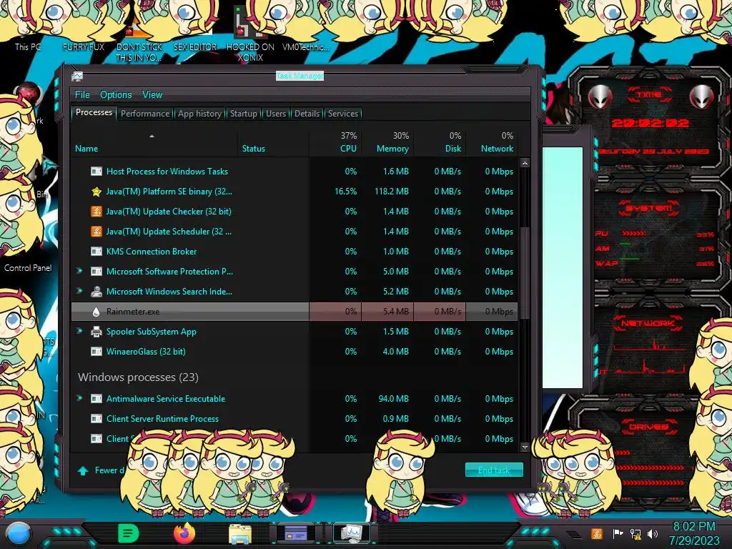The image size is (732, 549).
Task: Click the process list scrollbar thumb
Action: (x=525, y=273)
